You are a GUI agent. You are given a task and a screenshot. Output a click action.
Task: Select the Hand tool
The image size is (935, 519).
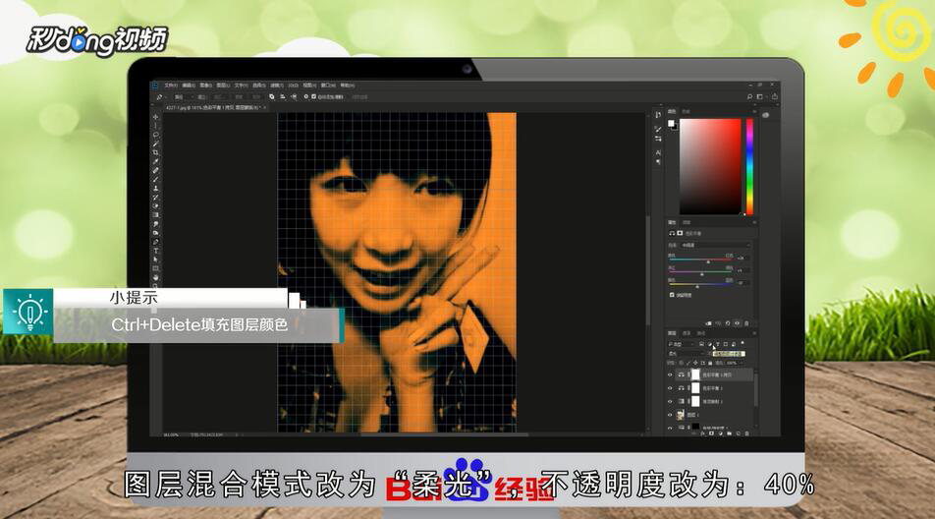pos(155,278)
